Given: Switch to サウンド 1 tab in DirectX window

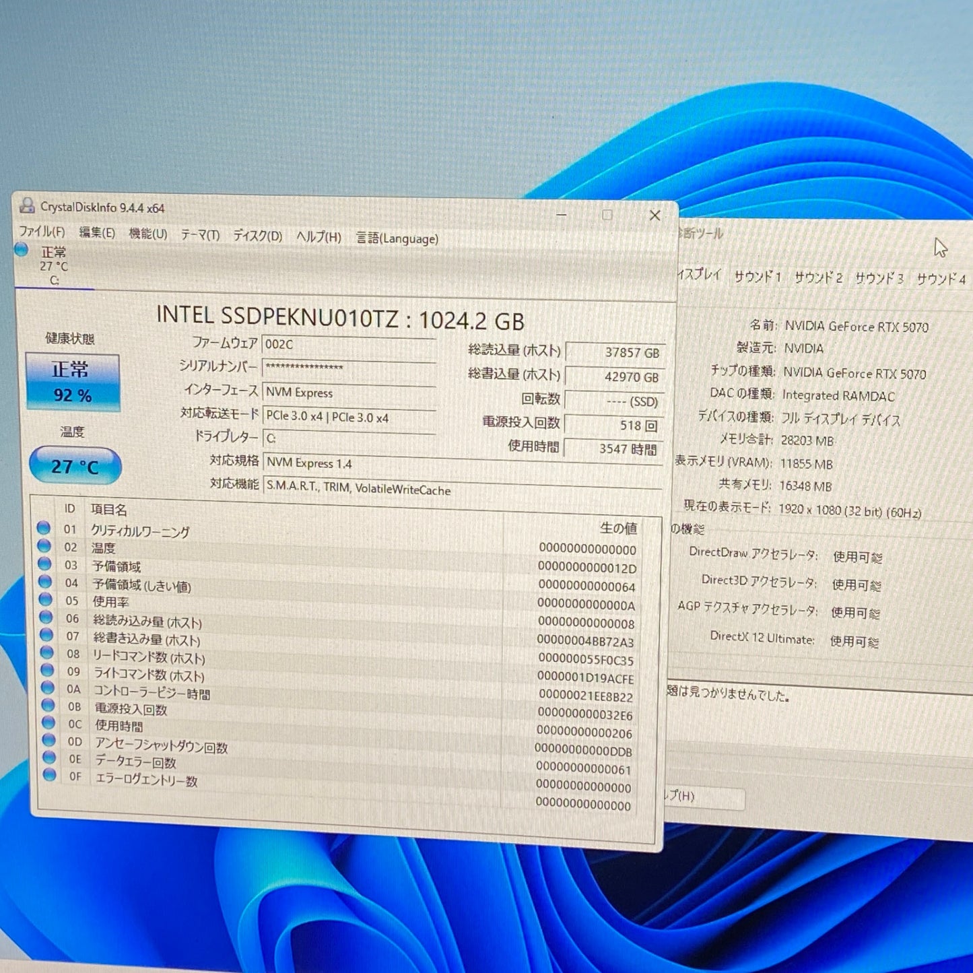Looking at the screenshot, I should (758, 277).
